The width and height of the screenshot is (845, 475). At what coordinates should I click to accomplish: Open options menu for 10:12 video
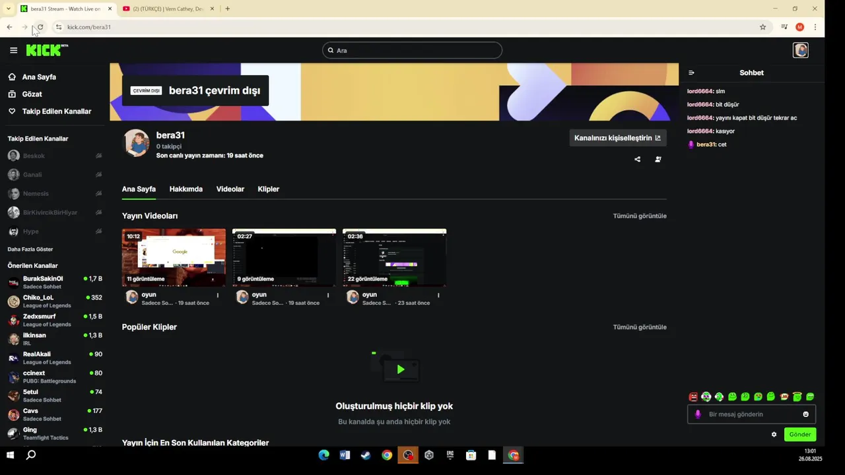click(x=218, y=295)
